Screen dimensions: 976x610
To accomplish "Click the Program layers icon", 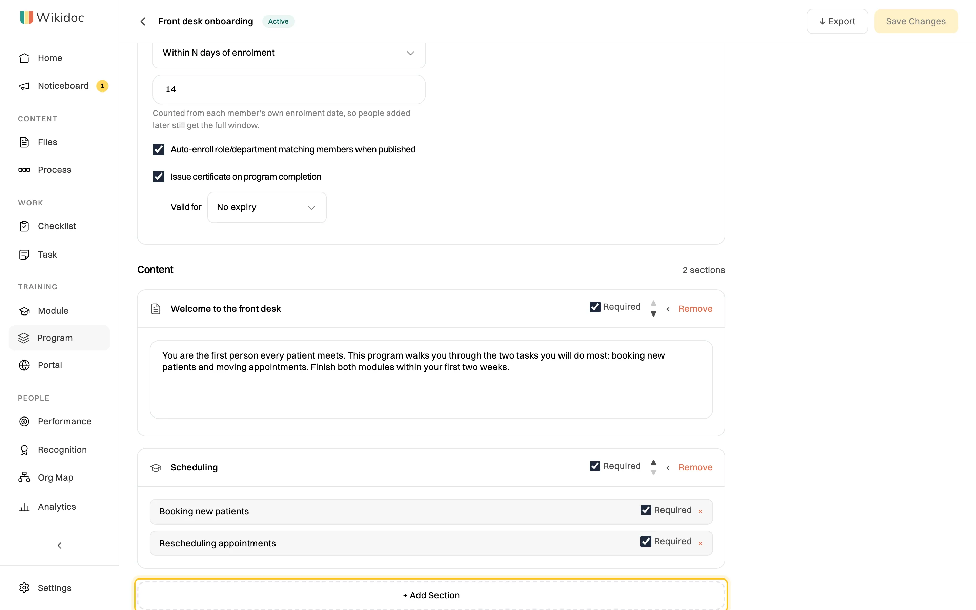I will click(x=24, y=338).
